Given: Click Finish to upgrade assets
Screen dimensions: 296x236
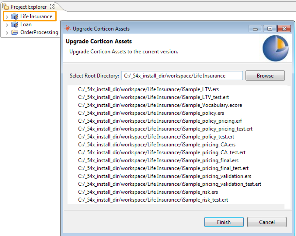Looking at the screenshot, I should (224, 222).
